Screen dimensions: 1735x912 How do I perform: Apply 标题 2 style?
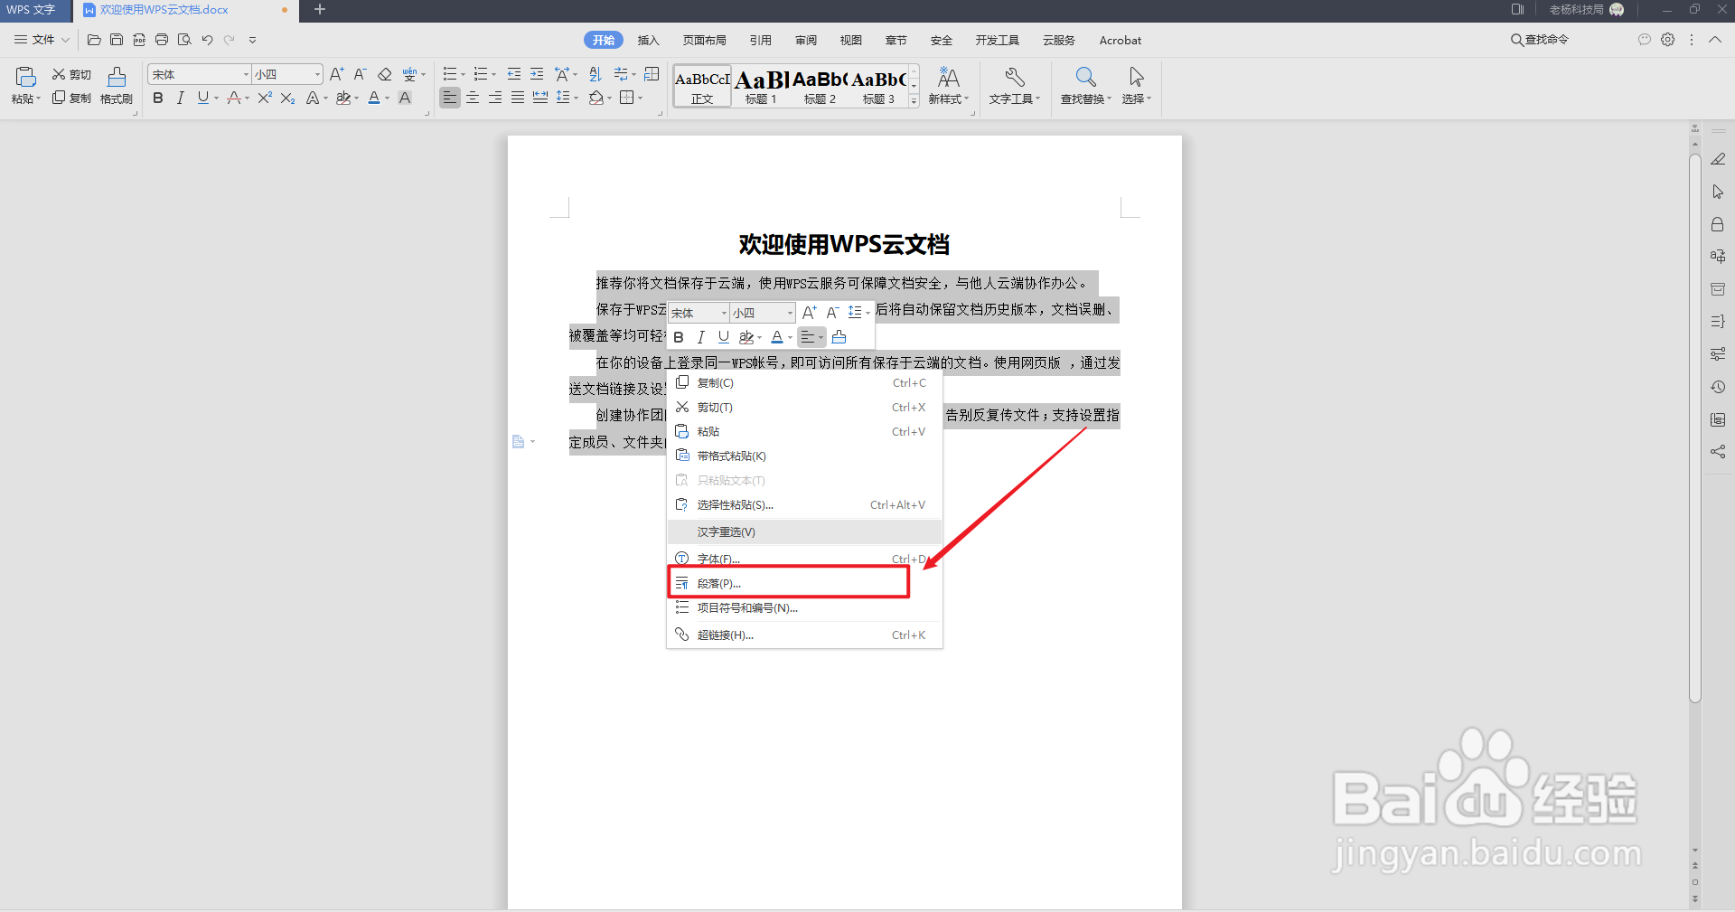click(x=820, y=86)
